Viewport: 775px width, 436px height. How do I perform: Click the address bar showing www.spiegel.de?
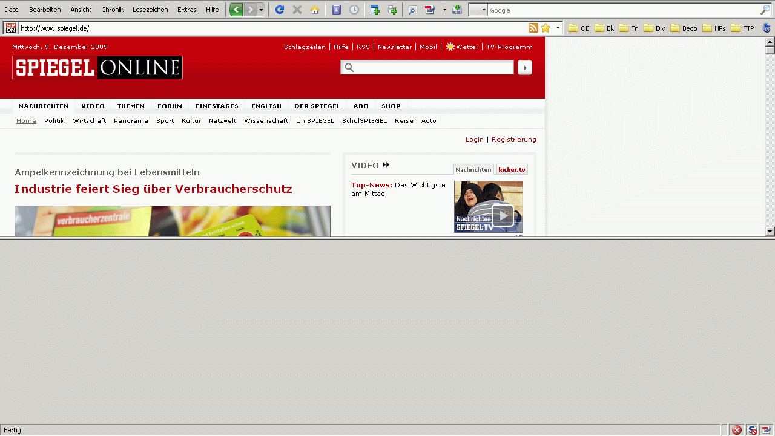tap(272, 28)
